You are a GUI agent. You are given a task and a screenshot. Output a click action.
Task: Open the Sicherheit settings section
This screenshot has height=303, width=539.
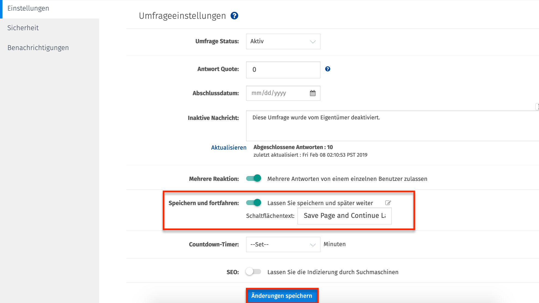[x=23, y=27]
